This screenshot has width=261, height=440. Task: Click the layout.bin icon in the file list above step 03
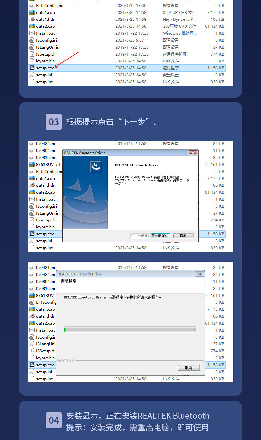[x=32, y=61]
